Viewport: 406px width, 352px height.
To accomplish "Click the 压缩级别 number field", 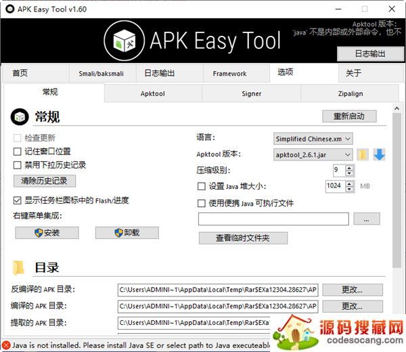I will click(339, 171).
